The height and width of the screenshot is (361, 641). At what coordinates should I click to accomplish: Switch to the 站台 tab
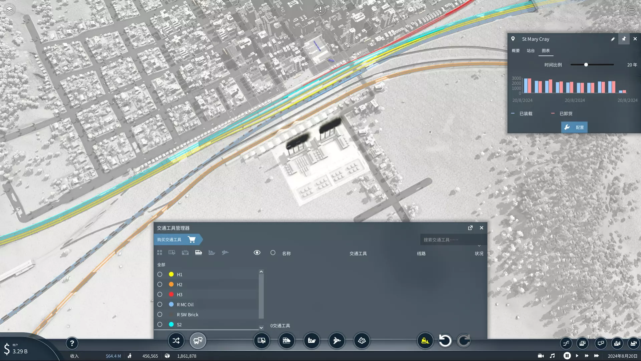pyautogui.click(x=530, y=51)
